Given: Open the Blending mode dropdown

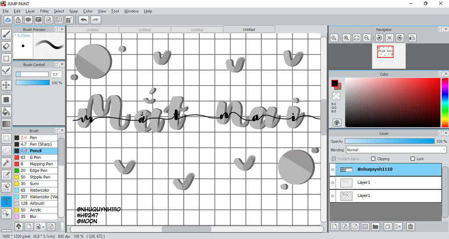Looking at the screenshot, I should click(x=396, y=150).
